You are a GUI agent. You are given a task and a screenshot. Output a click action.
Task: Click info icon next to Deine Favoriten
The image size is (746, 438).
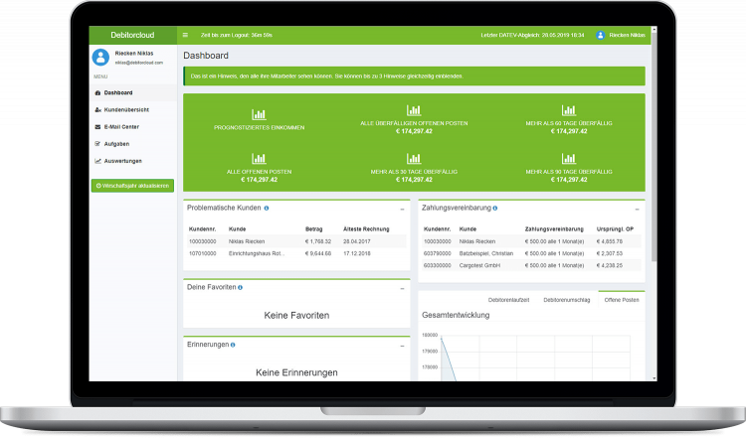[240, 287]
